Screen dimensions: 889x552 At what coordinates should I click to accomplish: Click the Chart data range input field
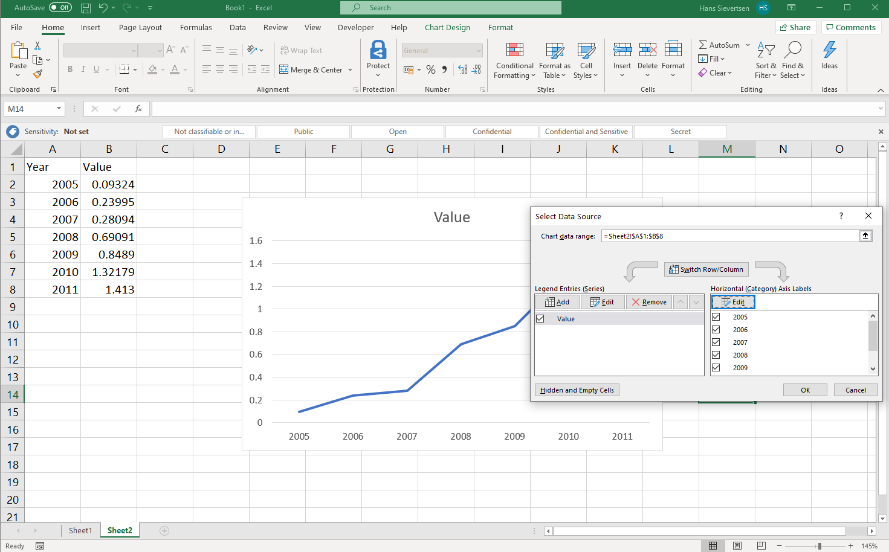[x=730, y=236]
